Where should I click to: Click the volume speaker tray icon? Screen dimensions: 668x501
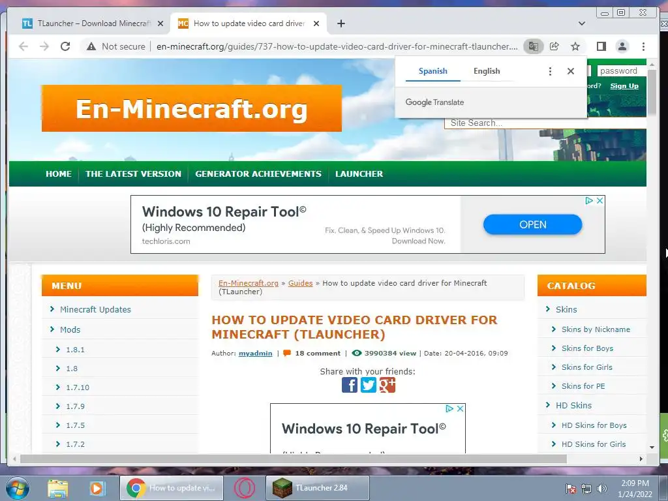[x=602, y=489]
